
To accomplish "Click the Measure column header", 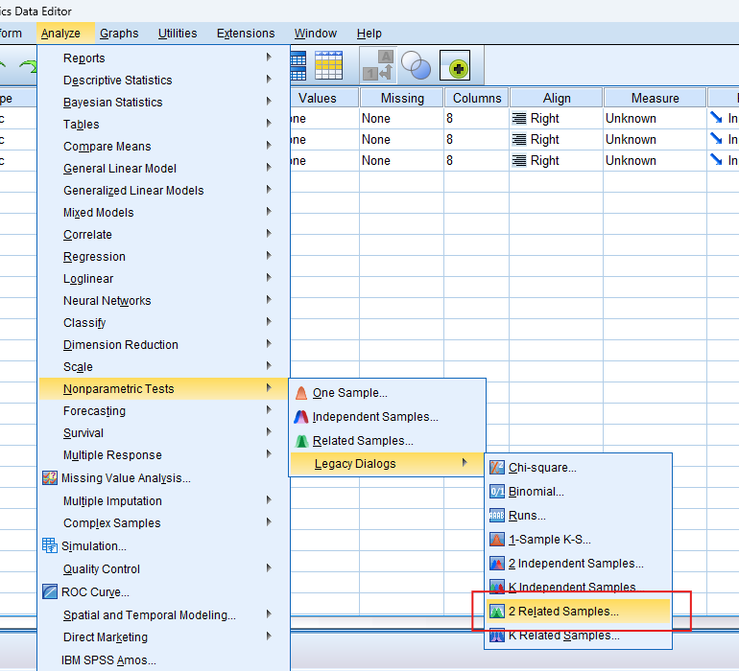I will 655,98.
